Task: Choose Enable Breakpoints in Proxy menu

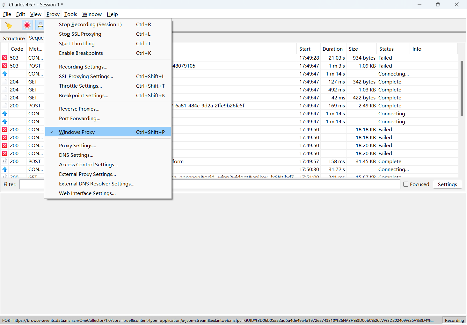Action: point(81,53)
